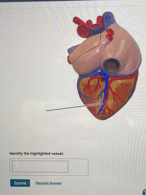146x195 pixels.
Task: Click the small dark hole beside blue vessel
Action: click(103, 80)
